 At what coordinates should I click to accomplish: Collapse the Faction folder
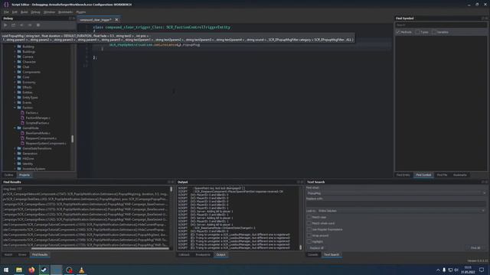[15, 108]
